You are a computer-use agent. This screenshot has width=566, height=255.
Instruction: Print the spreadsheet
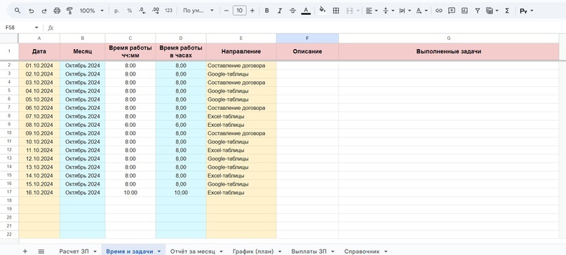57,11
